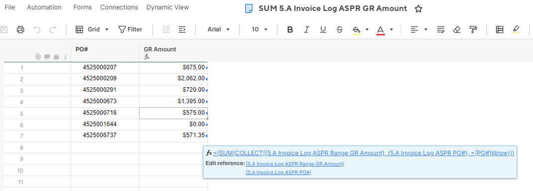Expand the alignment dropdown arrow
The width and height of the screenshot is (533, 191).
tap(426, 29)
